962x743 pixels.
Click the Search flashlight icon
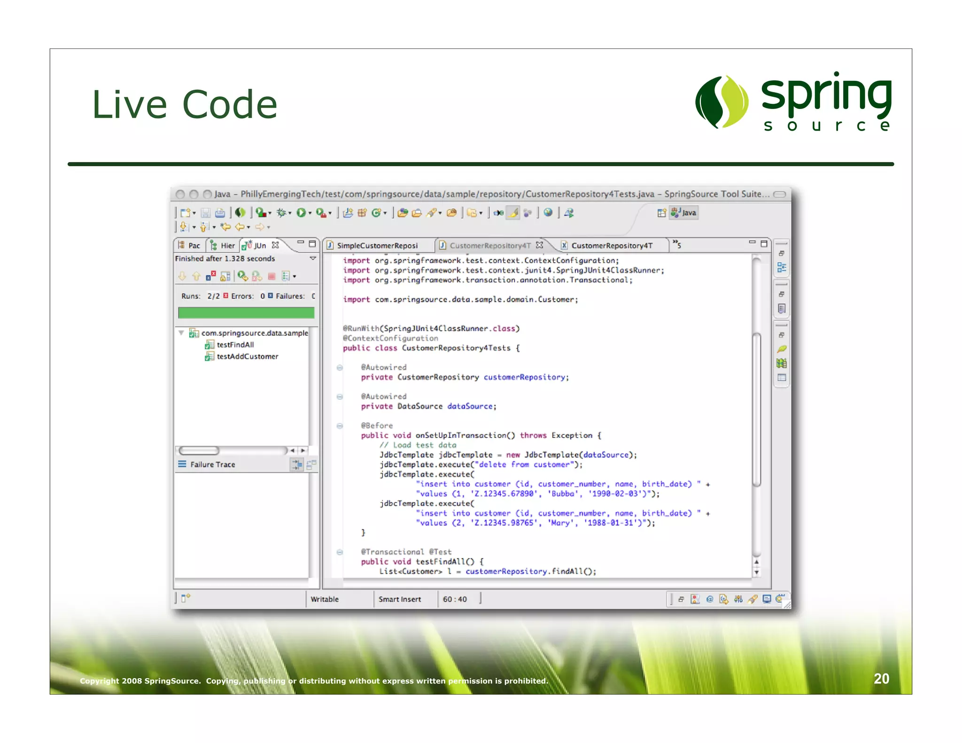[x=432, y=213]
